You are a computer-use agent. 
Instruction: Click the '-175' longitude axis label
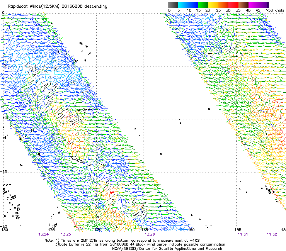point(50,230)
